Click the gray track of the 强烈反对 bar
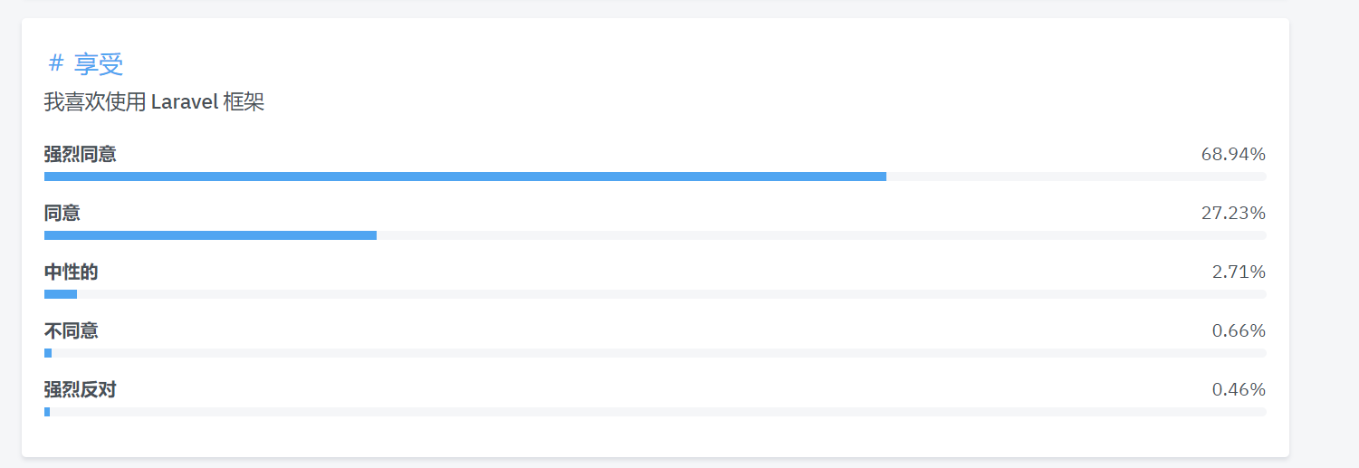This screenshot has height=468, width=1359. coord(658,412)
